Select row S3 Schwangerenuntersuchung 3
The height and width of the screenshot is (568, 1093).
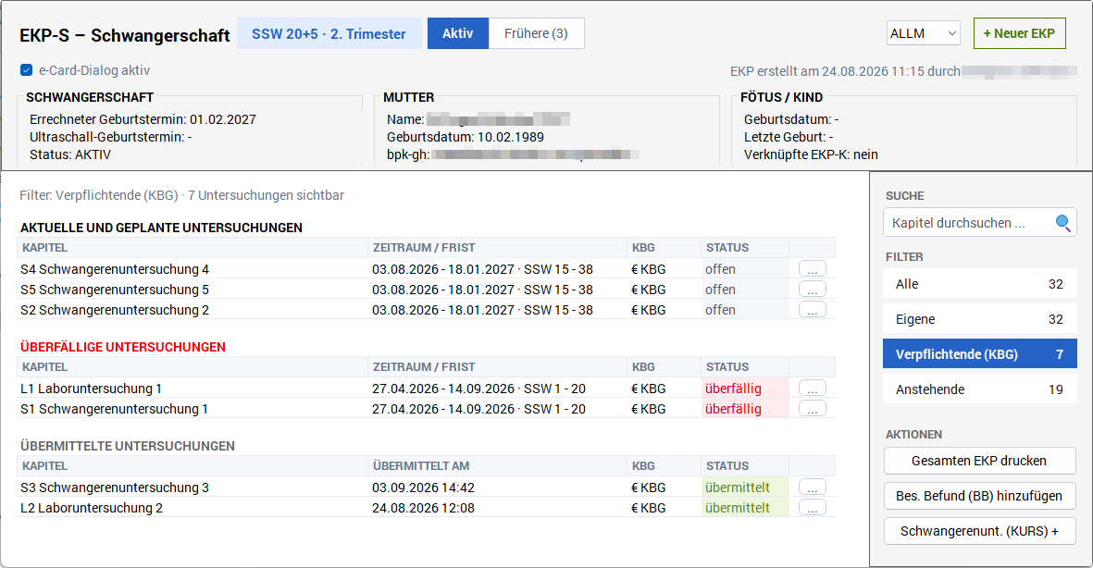point(426,488)
